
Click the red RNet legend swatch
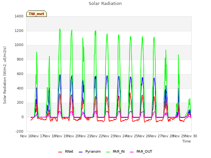(x=60, y=152)
